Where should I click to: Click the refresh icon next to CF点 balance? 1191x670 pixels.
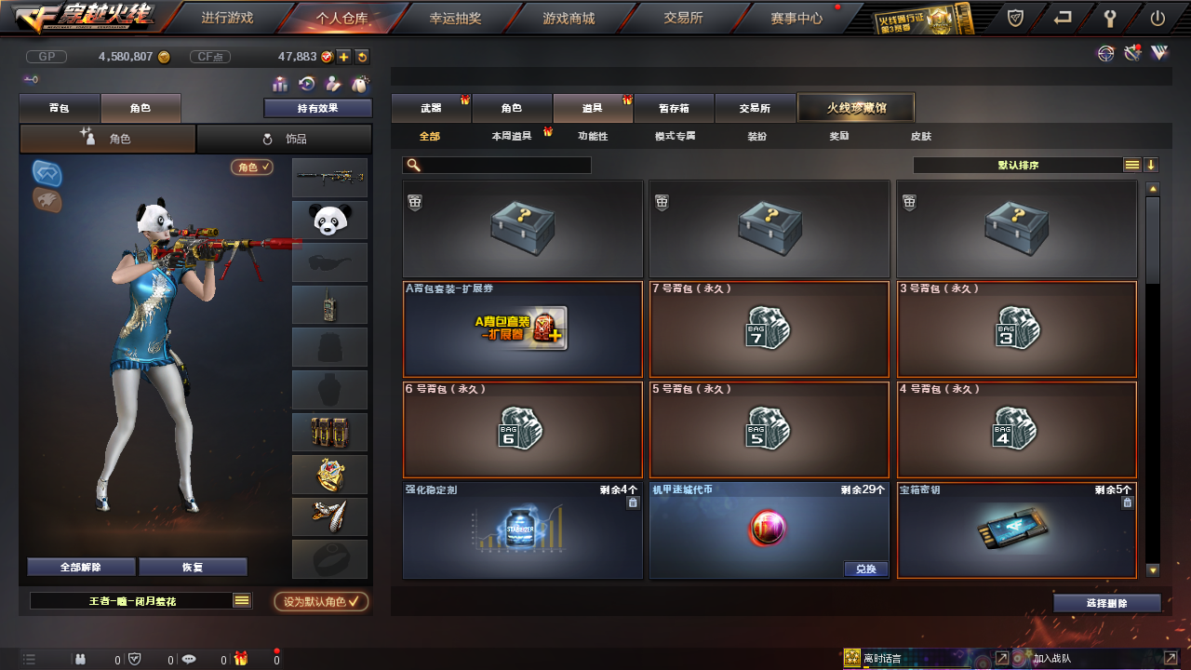(362, 57)
